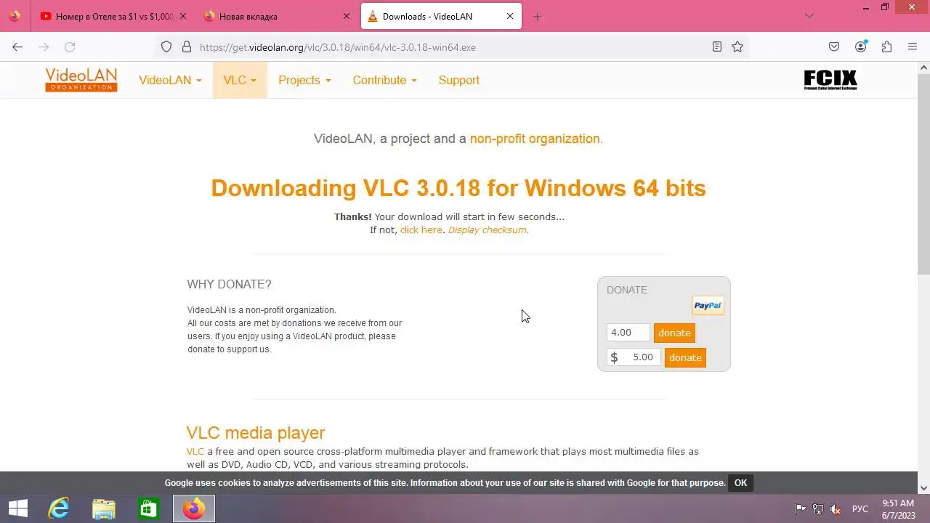Open File Explorer from the taskbar

click(103, 508)
